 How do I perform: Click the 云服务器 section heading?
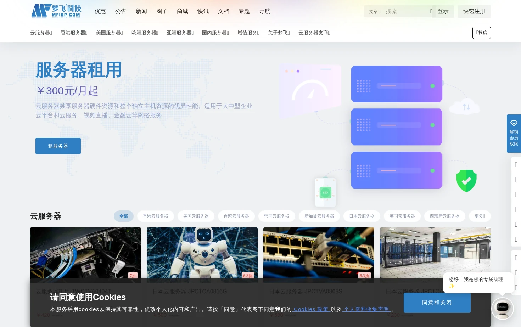point(46,216)
